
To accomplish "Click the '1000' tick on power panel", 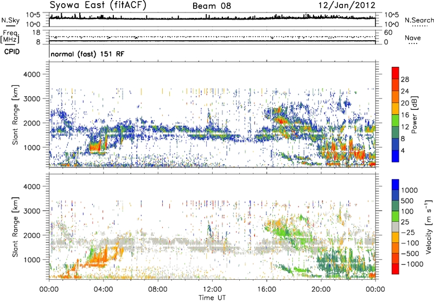I will click(31, 147).
